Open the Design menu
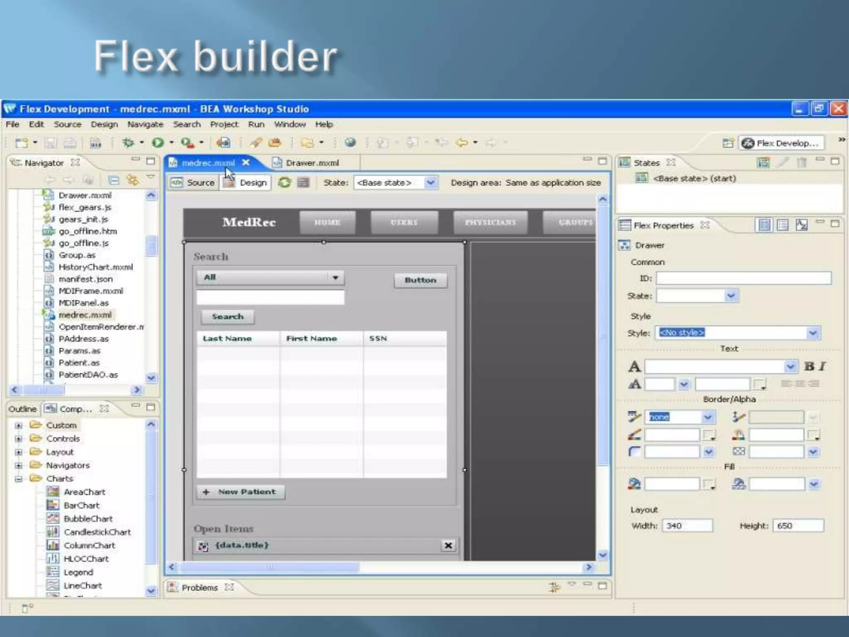This screenshot has height=637, width=849. (x=104, y=124)
